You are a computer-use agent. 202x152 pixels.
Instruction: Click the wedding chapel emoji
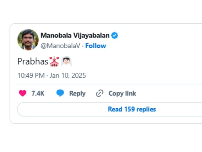[x=54, y=61]
